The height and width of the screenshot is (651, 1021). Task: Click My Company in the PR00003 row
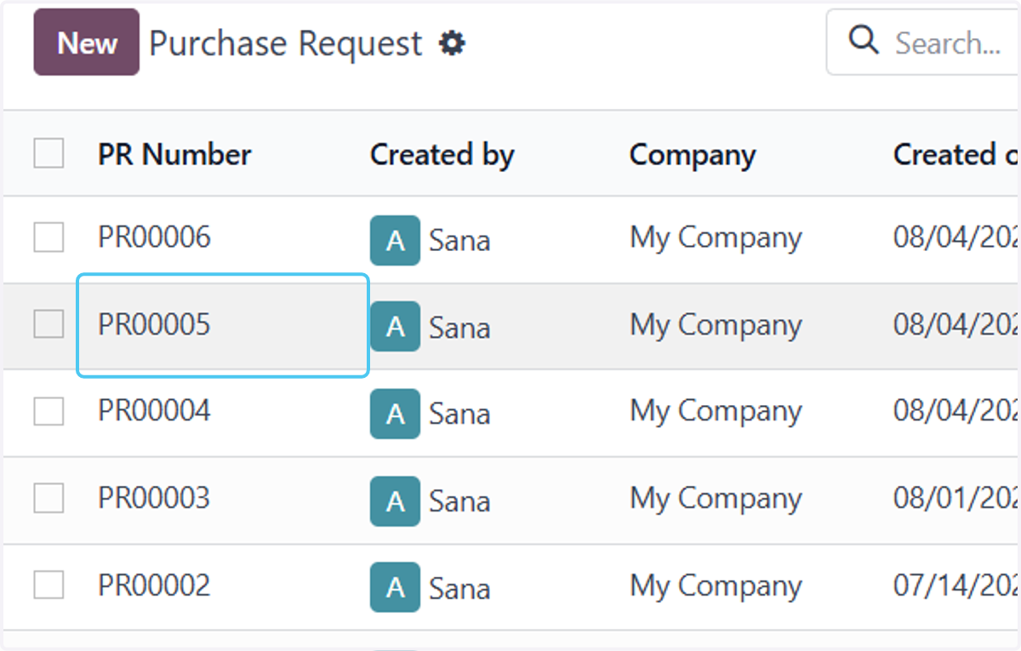[716, 499]
